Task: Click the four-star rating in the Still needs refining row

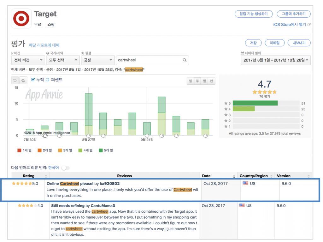Action: [27, 205]
